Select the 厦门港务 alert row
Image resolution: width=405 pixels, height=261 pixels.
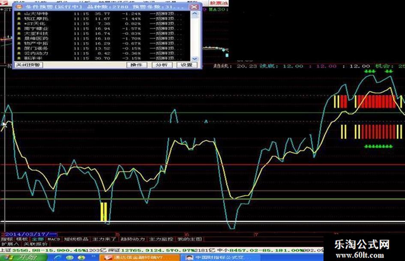(103, 48)
